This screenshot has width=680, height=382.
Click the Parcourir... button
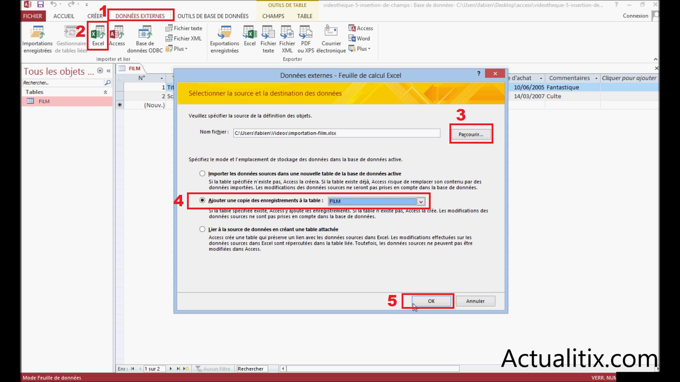coord(471,134)
